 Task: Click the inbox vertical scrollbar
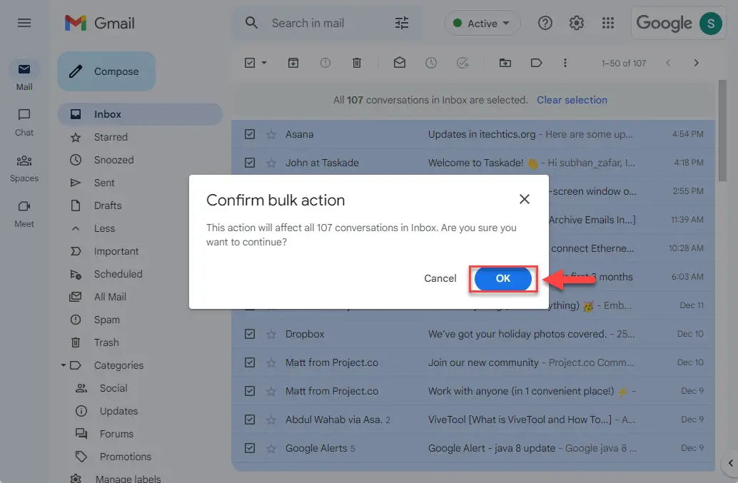pos(722,131)
